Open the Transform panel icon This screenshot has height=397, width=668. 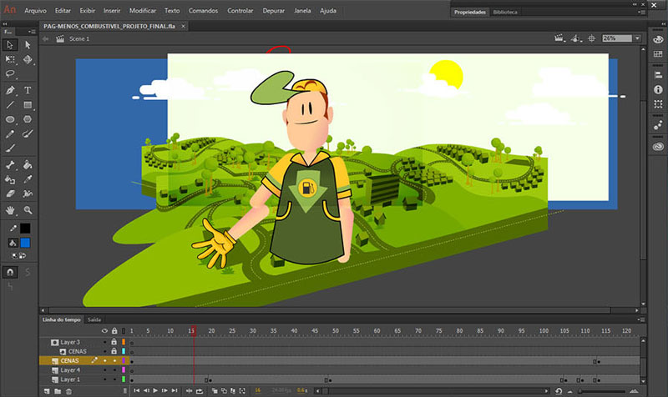point(658,103)
